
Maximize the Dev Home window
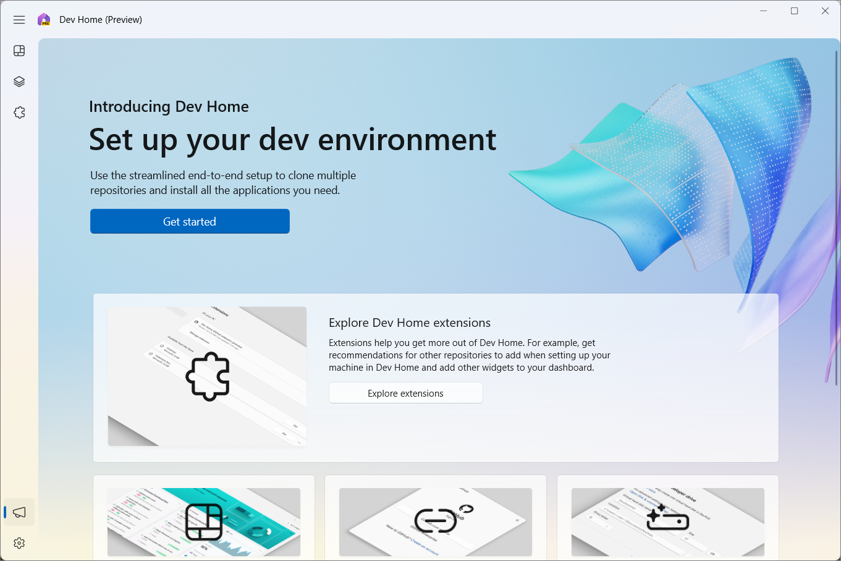(x=794, y=11)
